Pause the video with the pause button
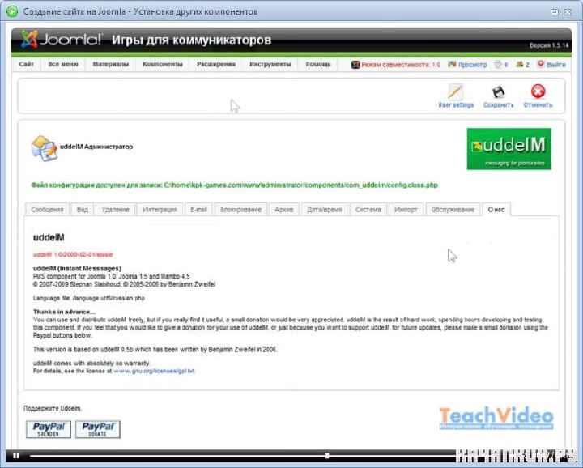583x468 pixels. coord(16,456)
